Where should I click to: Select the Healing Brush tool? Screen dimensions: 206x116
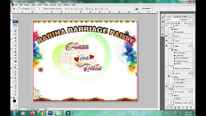(15, 45)
